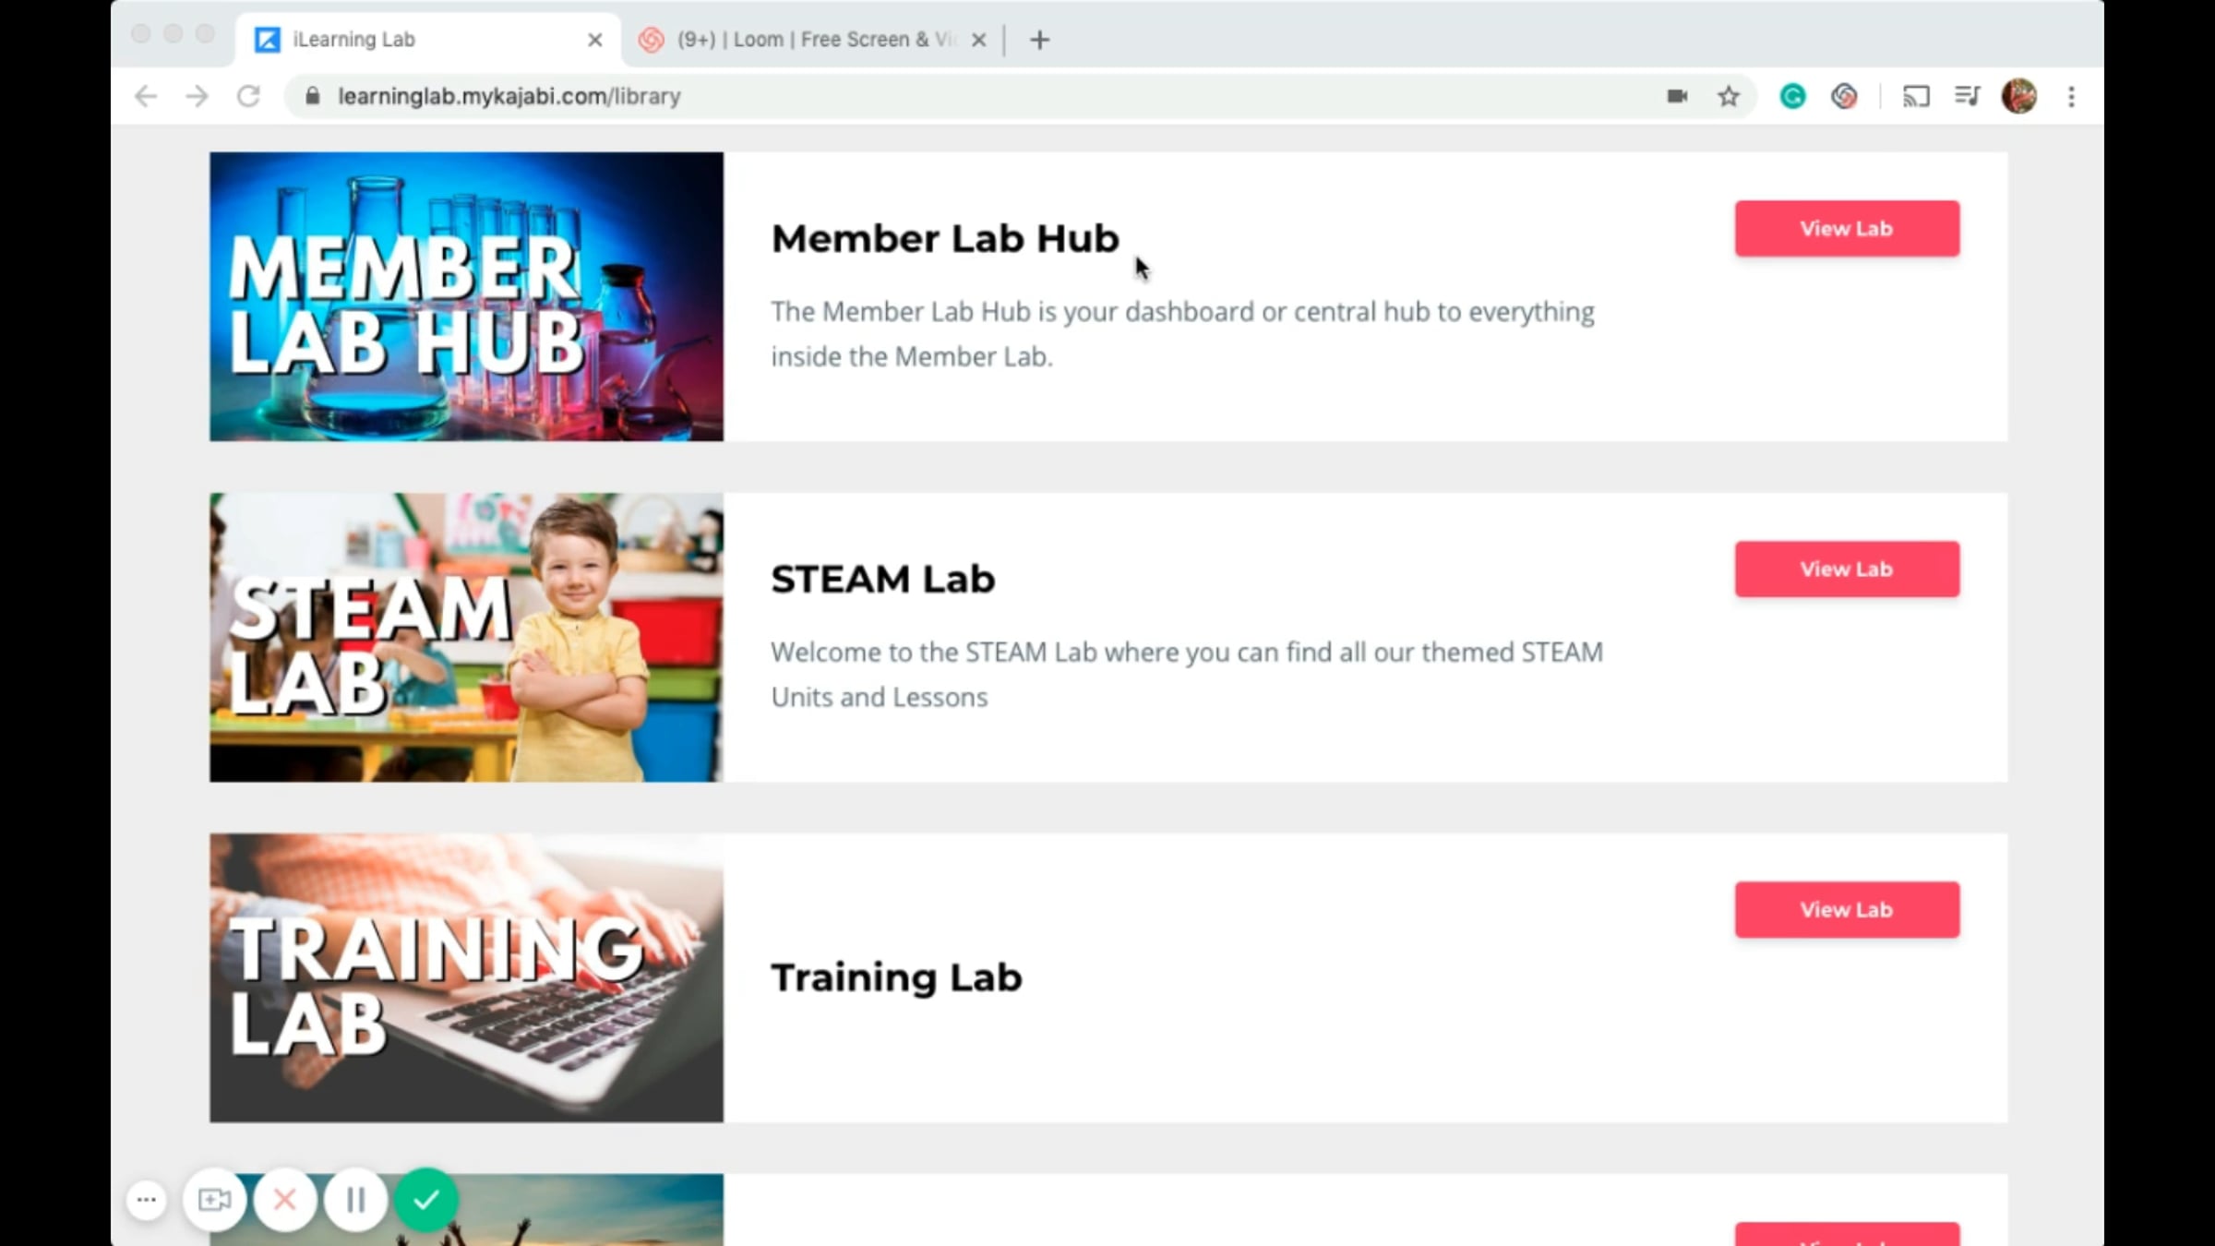Click the camera icon in the address bar
The width and height of the screenshot is (2215, 1246).
(x=1677, y=96)
